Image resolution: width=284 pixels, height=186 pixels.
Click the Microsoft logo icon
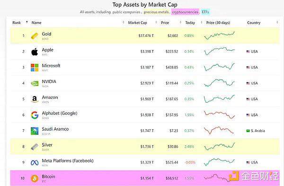35,68
